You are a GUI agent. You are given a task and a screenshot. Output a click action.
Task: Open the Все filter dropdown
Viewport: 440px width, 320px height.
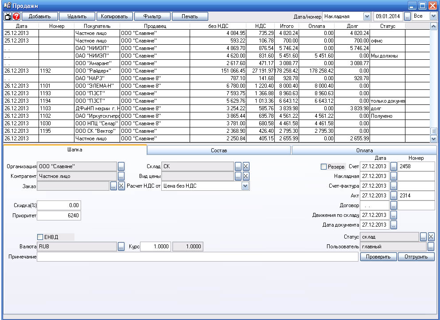[x=433, y=16]
